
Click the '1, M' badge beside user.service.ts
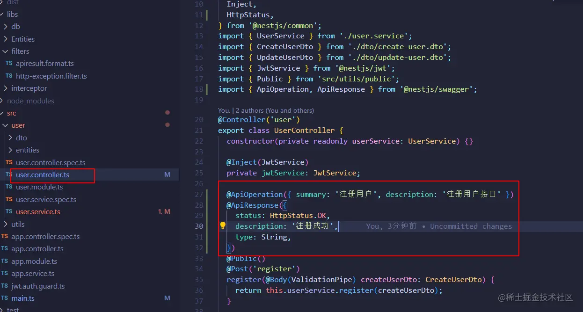[x=164, y=212]
